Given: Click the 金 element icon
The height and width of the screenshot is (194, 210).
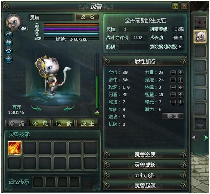Looking at the screenshot, I should (x=9, y=59).
